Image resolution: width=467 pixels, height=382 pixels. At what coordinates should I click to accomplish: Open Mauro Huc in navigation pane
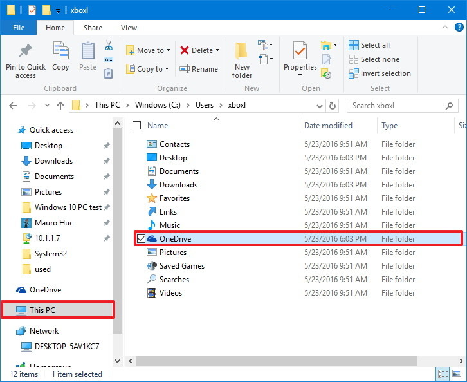(x=54, y=223)
